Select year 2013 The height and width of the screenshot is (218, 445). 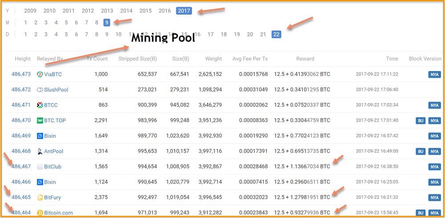pyautogui.click(x=107, y=11)
